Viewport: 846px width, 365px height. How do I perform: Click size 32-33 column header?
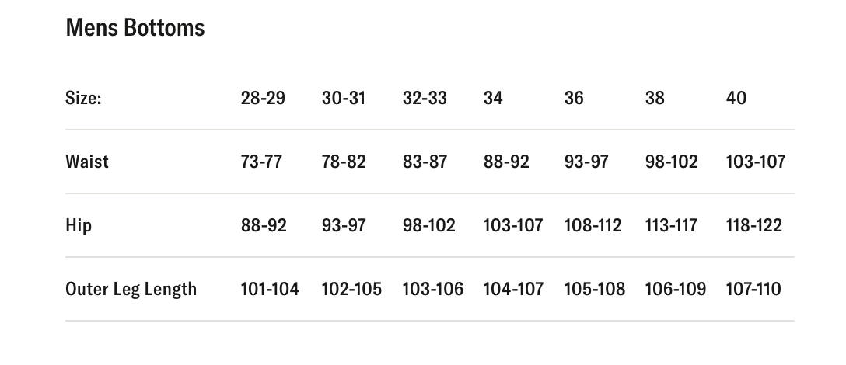tap(425, 99)
